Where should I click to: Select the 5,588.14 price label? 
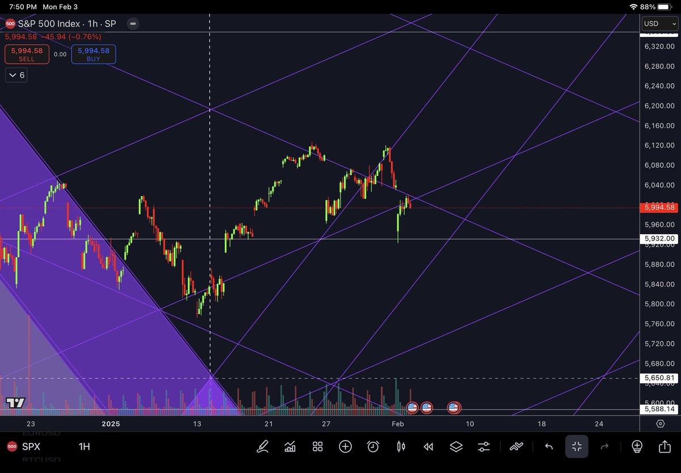659,409
